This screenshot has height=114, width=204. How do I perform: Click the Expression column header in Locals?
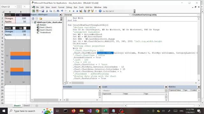click(113, 94)
